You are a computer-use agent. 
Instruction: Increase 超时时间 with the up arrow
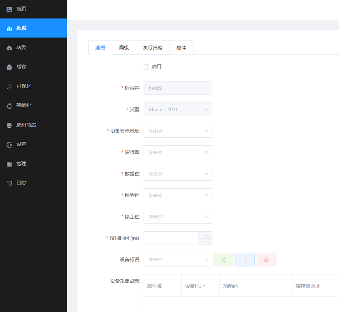click(x=205, y=235)
